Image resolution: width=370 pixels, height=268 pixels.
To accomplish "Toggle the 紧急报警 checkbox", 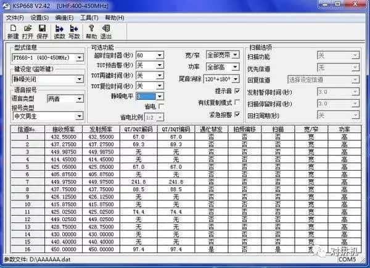I will pyautogui.click(x=237, y=115).
